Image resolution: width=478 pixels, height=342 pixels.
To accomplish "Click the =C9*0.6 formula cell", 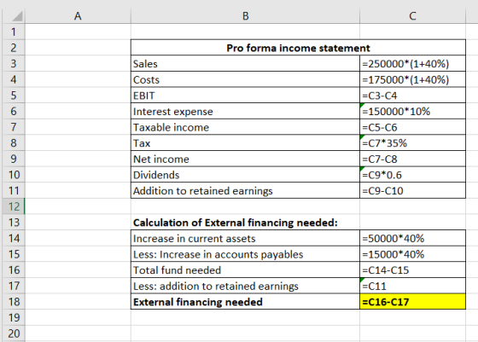I will point(412,175).
